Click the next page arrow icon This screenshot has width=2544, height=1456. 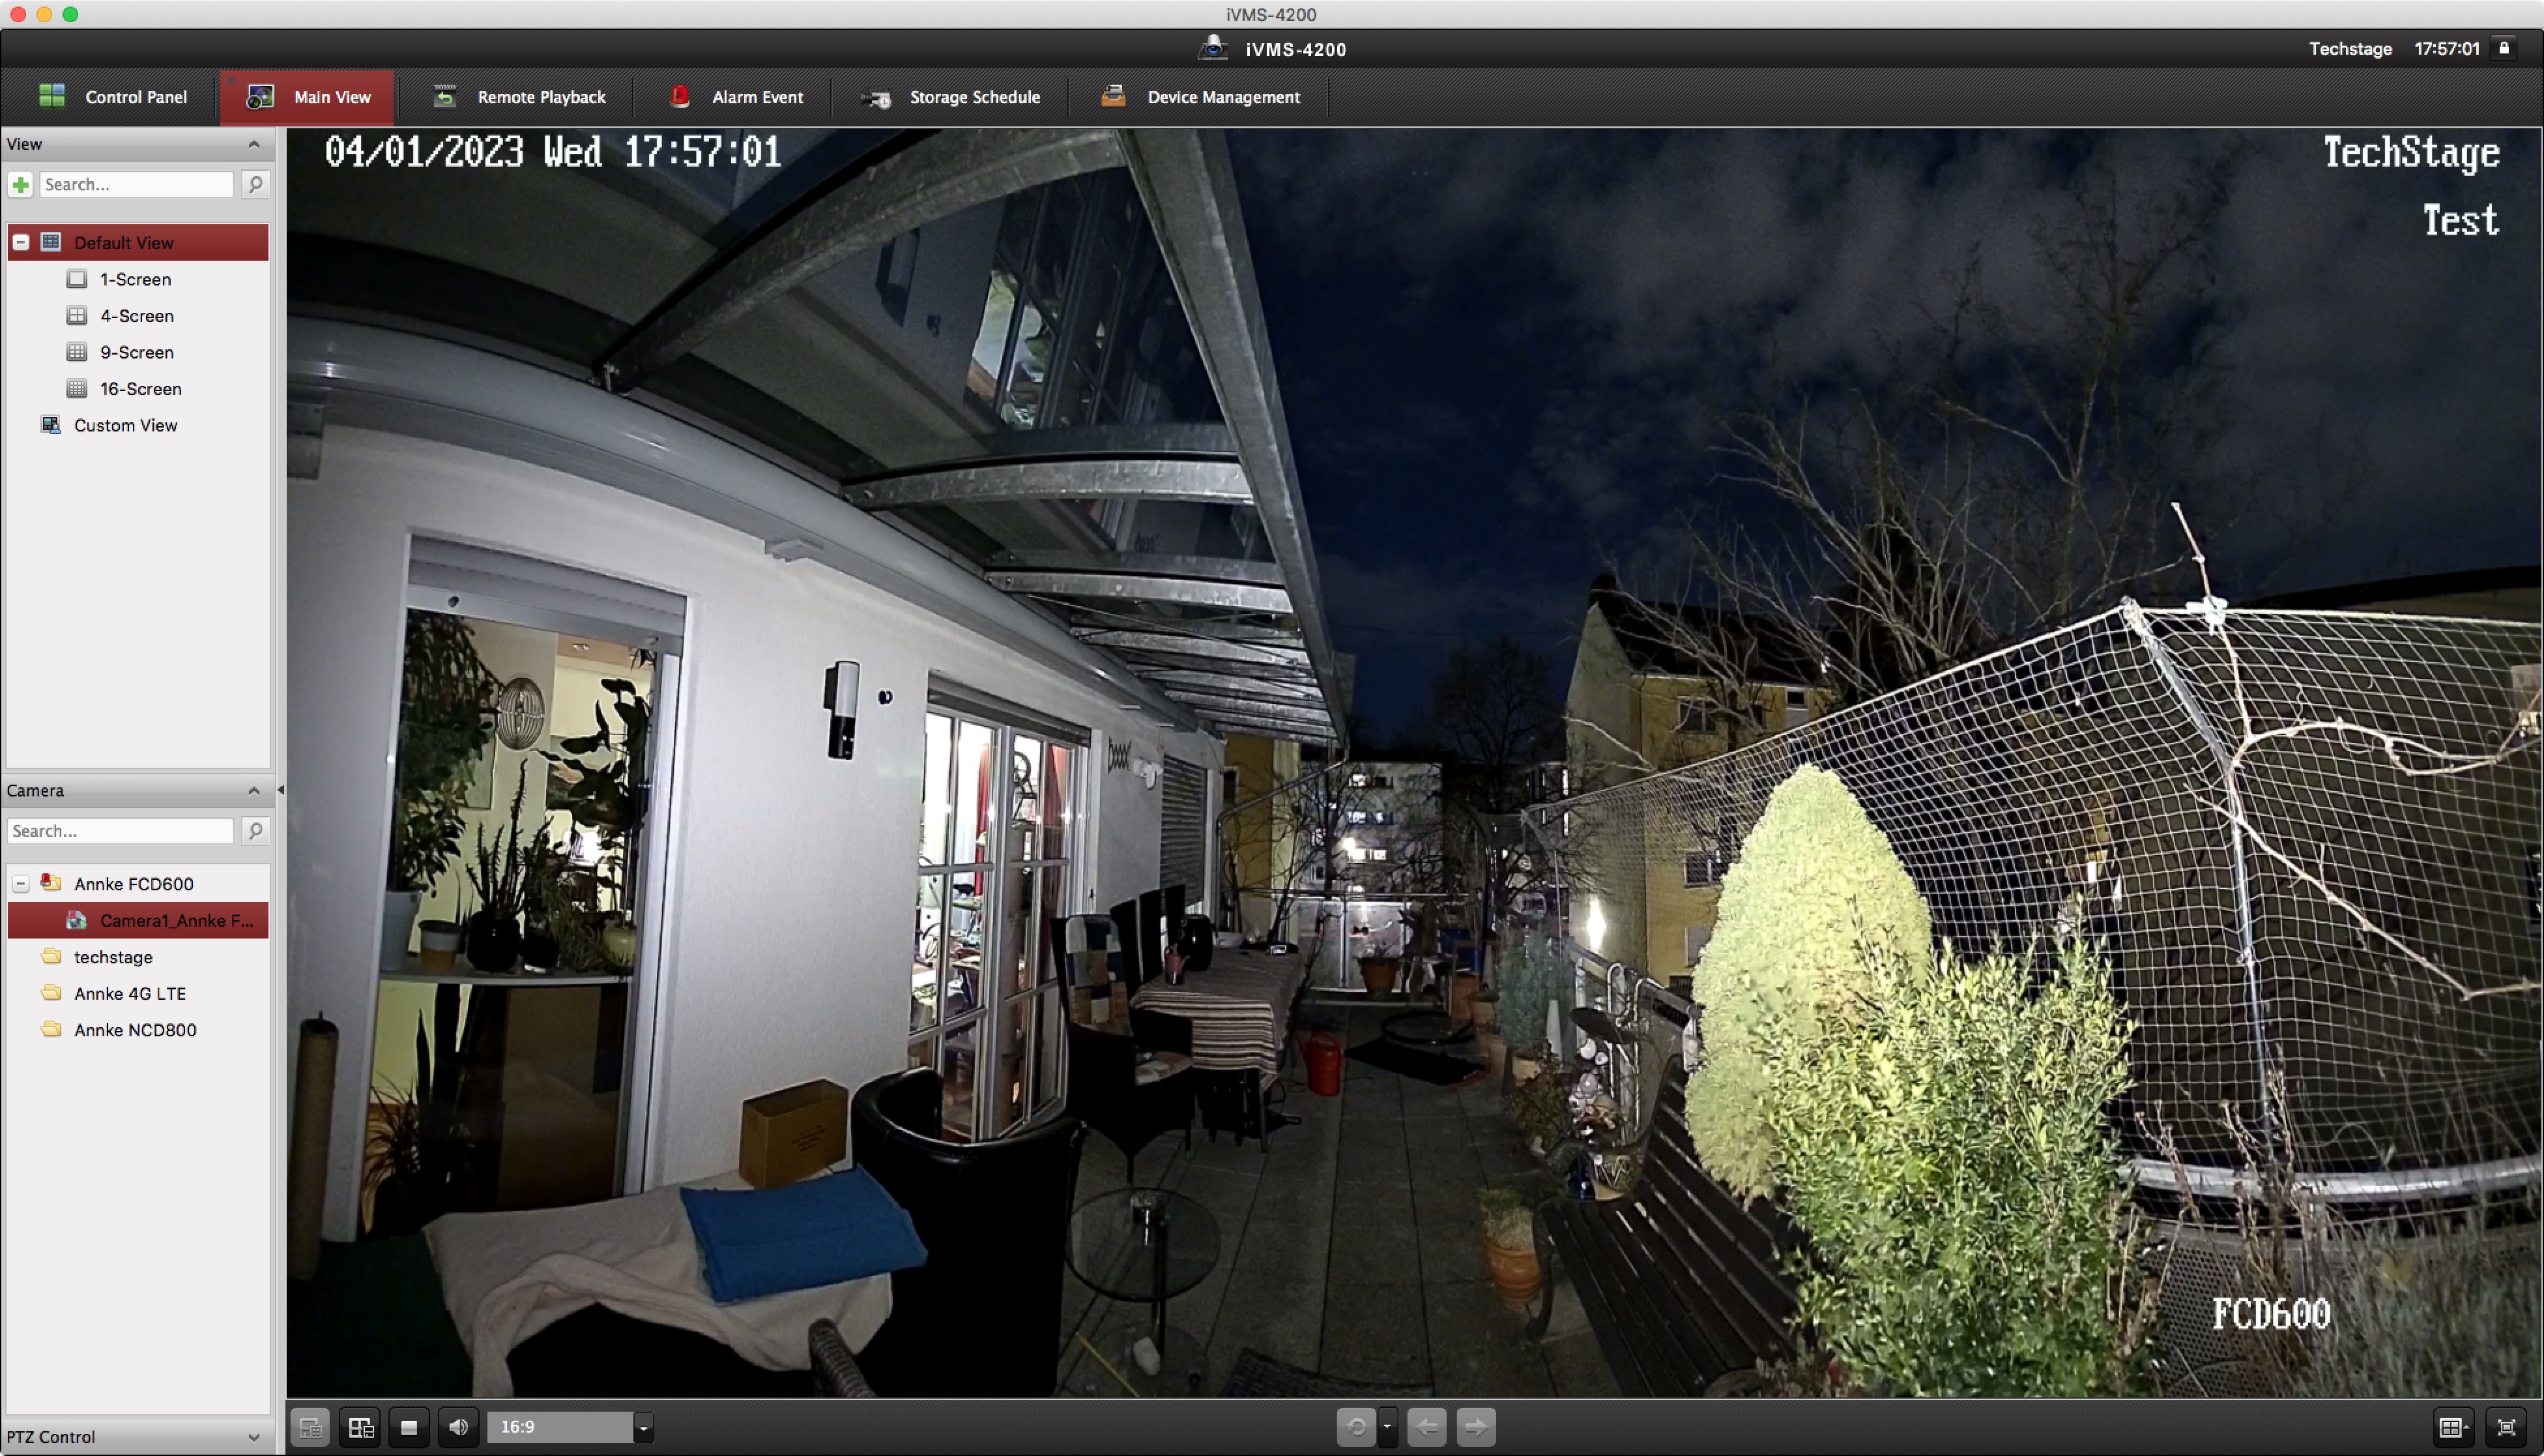tap(1477, 1427)
